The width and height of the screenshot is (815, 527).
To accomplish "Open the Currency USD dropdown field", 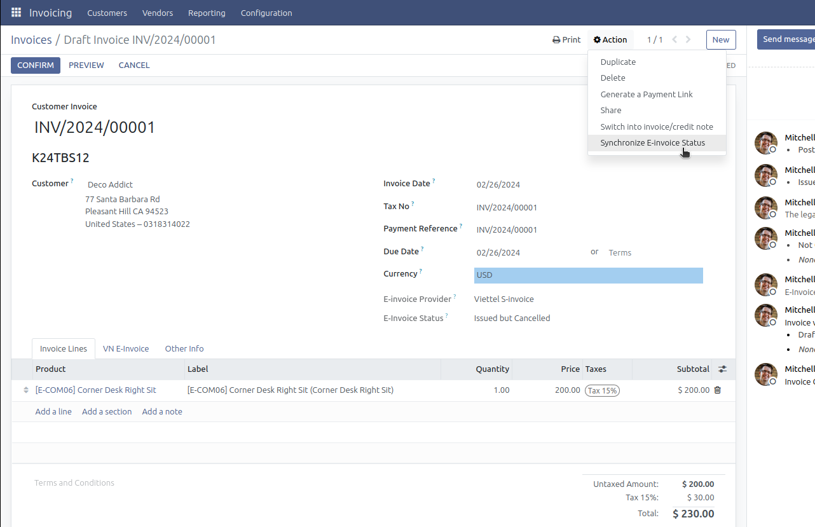I will coord(588,275).
